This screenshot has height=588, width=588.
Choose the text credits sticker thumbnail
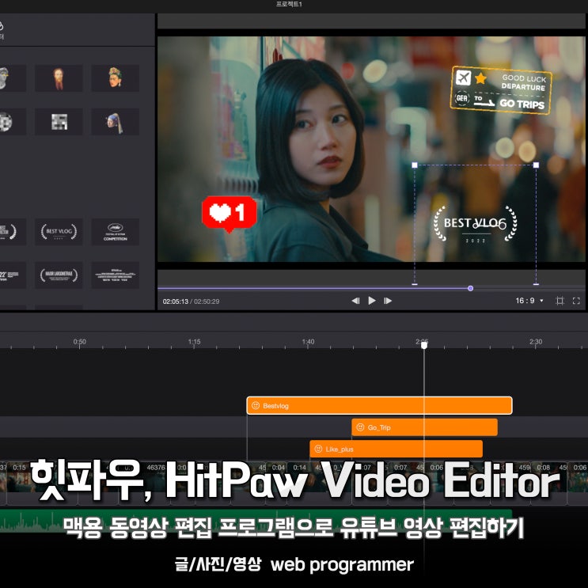[115, 275]
